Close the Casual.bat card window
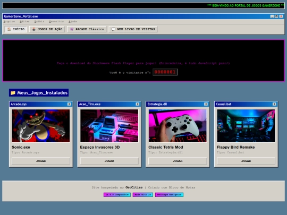This screenshot has width=287, height=215. pos(274,104)
